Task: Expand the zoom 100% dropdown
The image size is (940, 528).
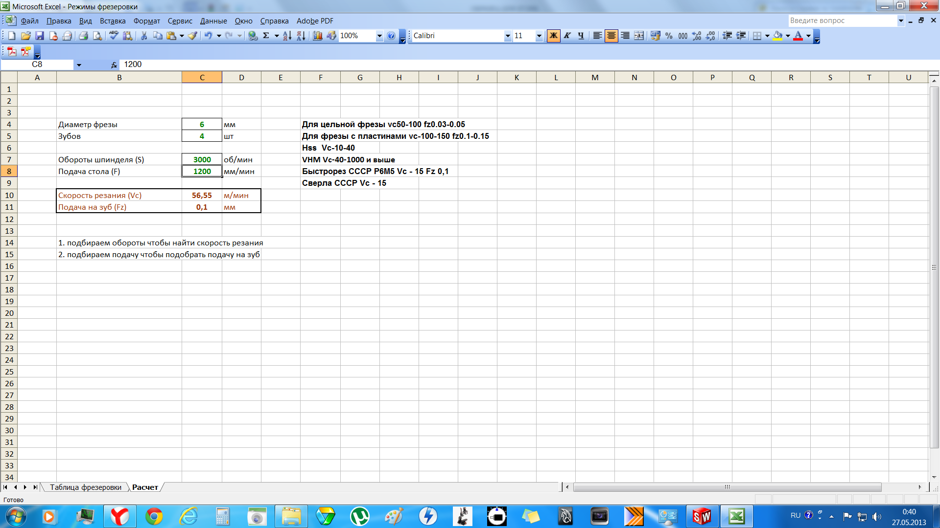Action: [379, 36]
